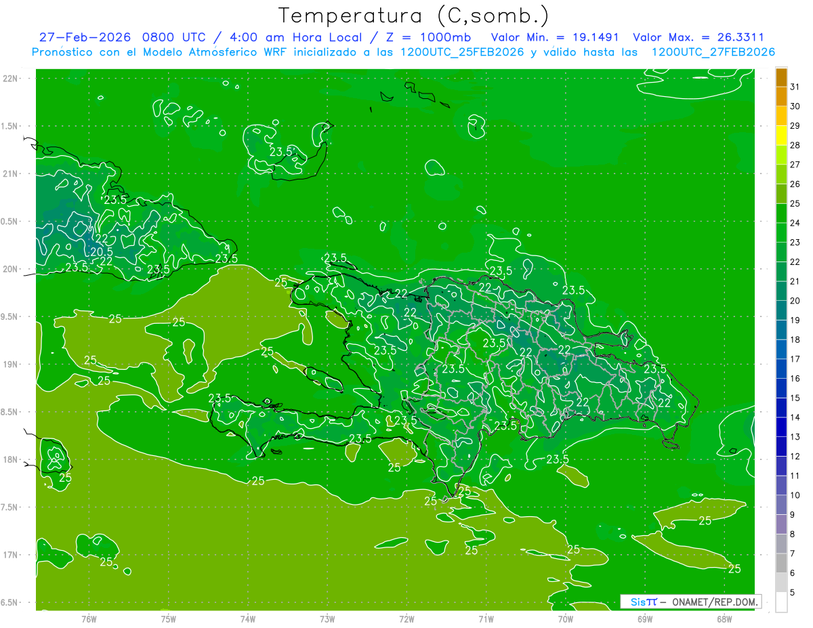
Task: Click the "24" label on color scale
Action: pyautogui.click(x=795, y=223)
